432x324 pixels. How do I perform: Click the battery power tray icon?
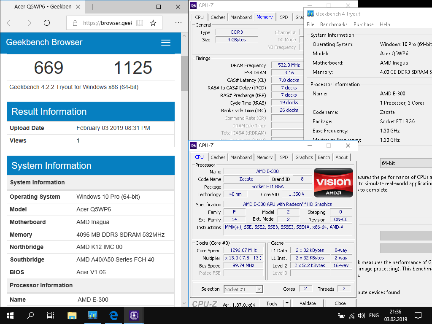coord(341,316)
